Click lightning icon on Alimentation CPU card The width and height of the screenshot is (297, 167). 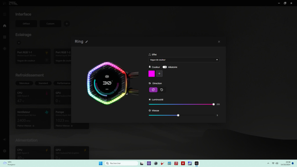click(47, 150)
